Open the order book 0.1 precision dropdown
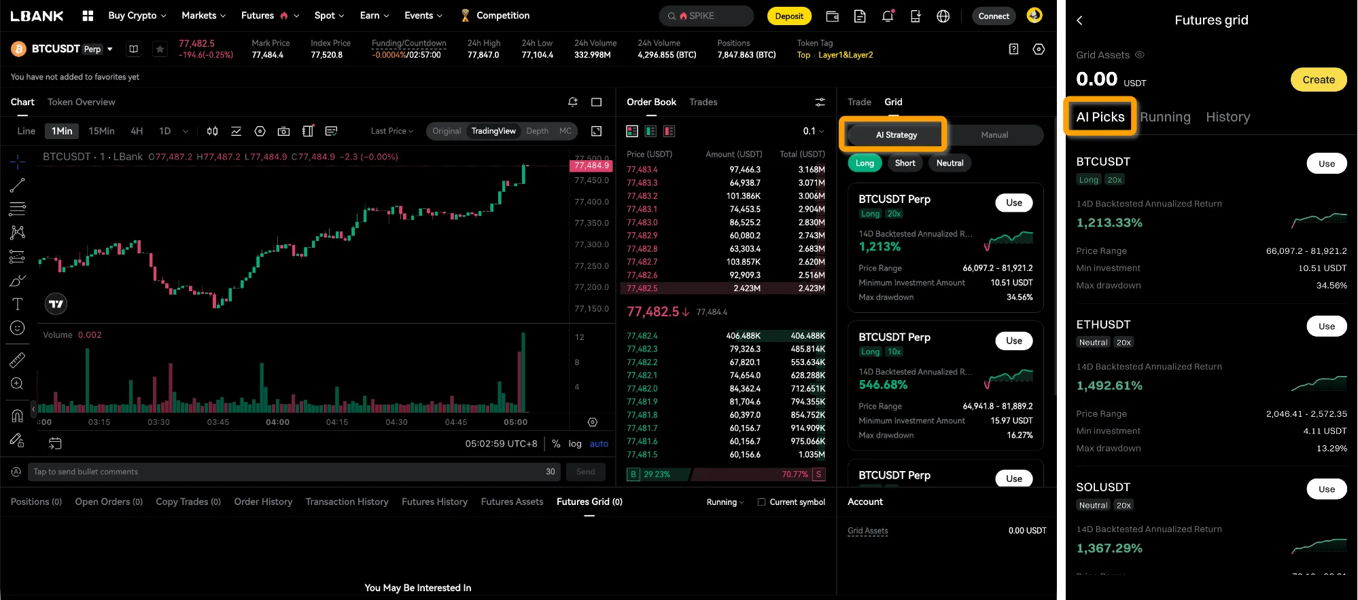Viewport: 1358px width, 600px height. click(813, 131)
